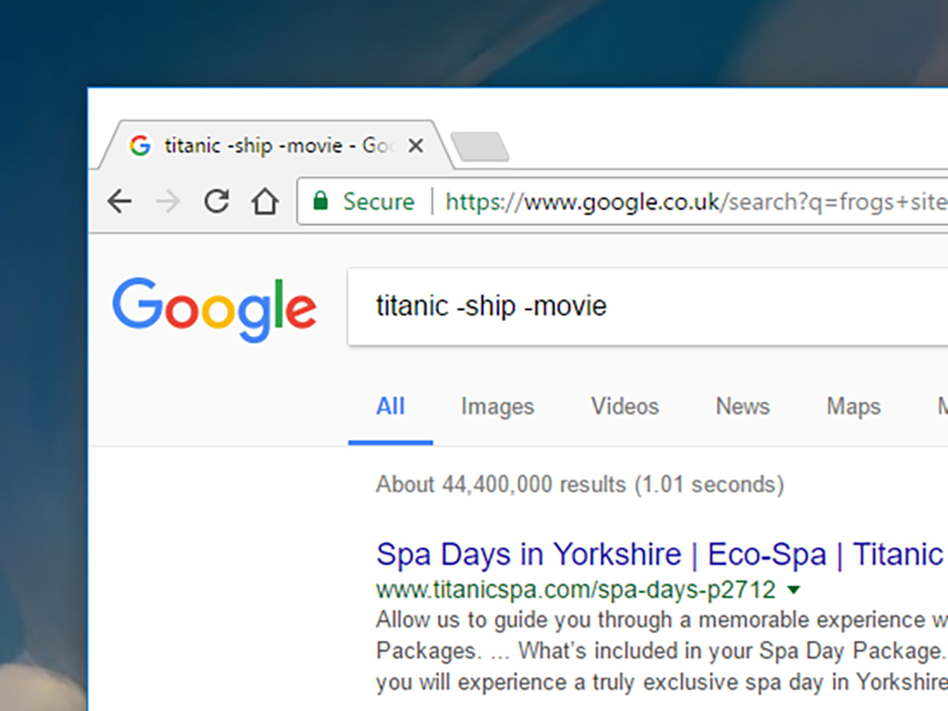Reload the current page
The height and width of the screenshot is (711, 948).
click(217, 202)
